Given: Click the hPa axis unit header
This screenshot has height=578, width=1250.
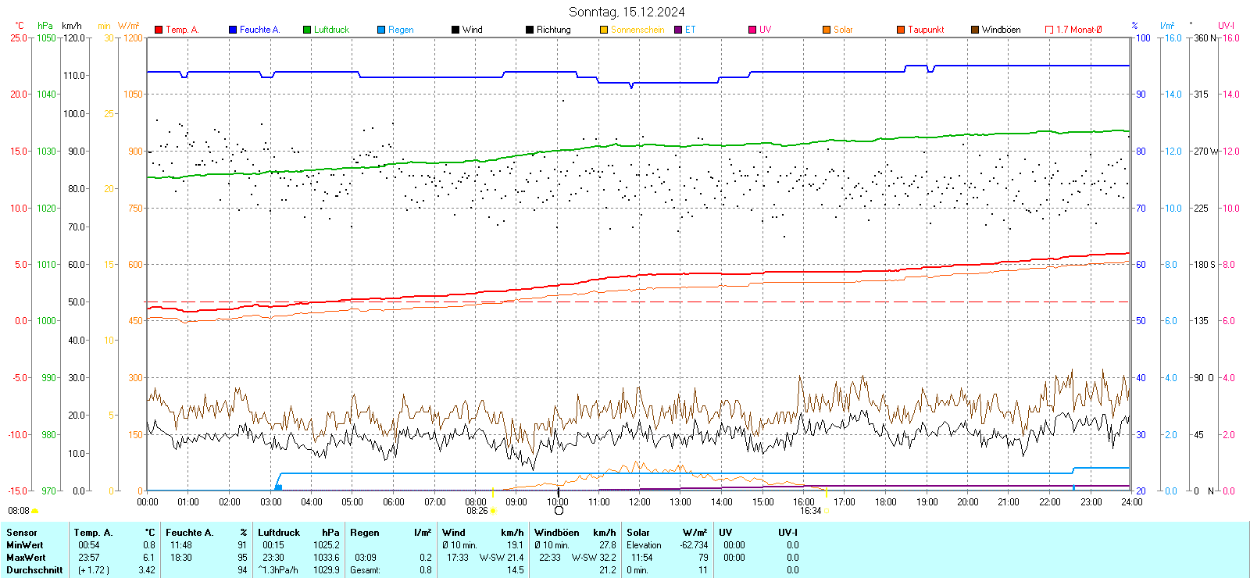Looking at the screenshot, I should click(45, 26).
